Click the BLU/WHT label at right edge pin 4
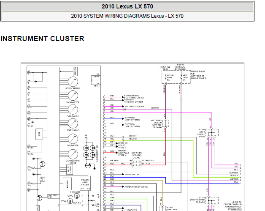Screen dimensions: 265x211 pyautogui.click(x=234, y=173)
